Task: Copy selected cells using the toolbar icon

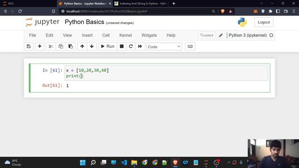Action: (61, 46)
